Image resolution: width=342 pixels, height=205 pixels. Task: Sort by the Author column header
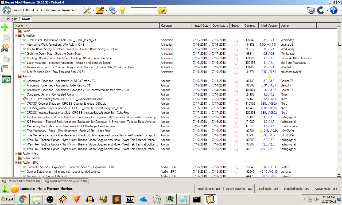298,26
